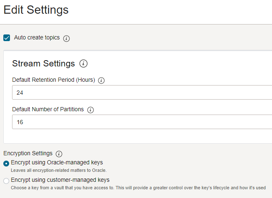This screenshot has width=272, height=198.
Task: Click the "Encrypt using Oracle-managed keys" label
Action: pyautogui.click(x=57, y=162)
